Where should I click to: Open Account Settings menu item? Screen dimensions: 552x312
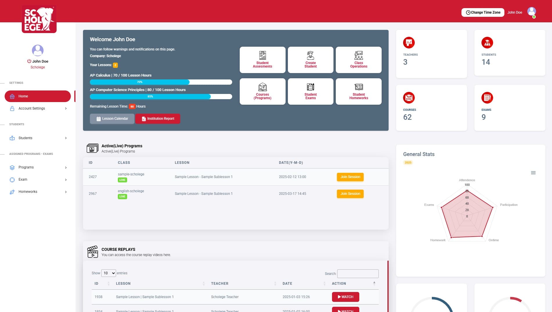point(38,108)
